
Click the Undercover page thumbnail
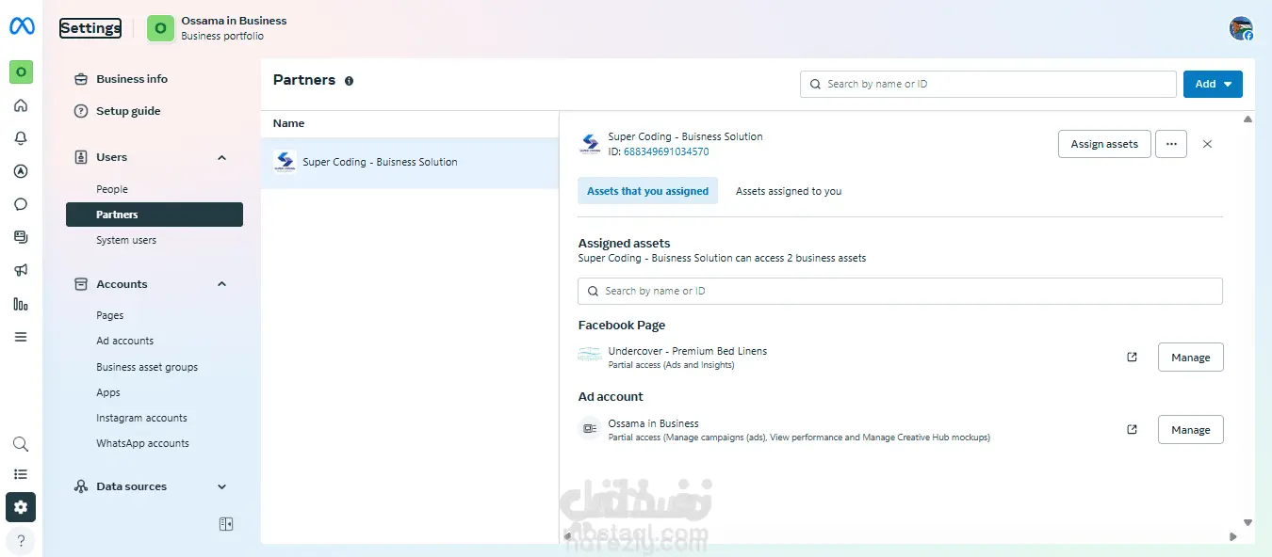coord(590,357)
